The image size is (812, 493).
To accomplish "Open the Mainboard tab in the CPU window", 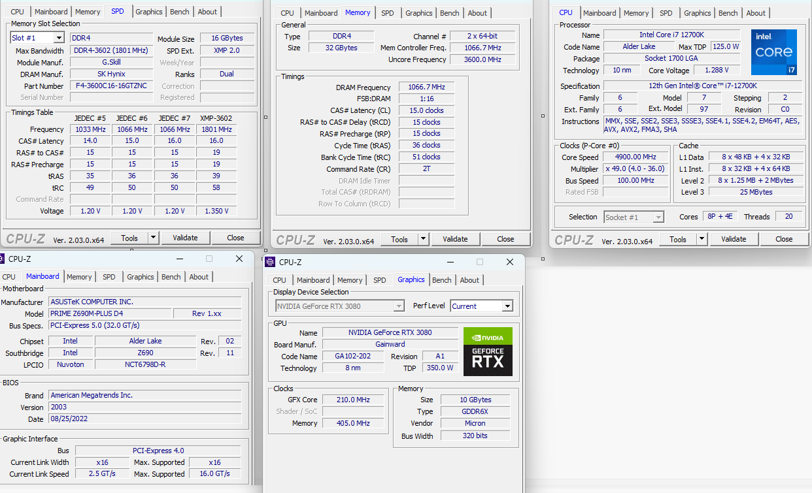I will point(600,13).
